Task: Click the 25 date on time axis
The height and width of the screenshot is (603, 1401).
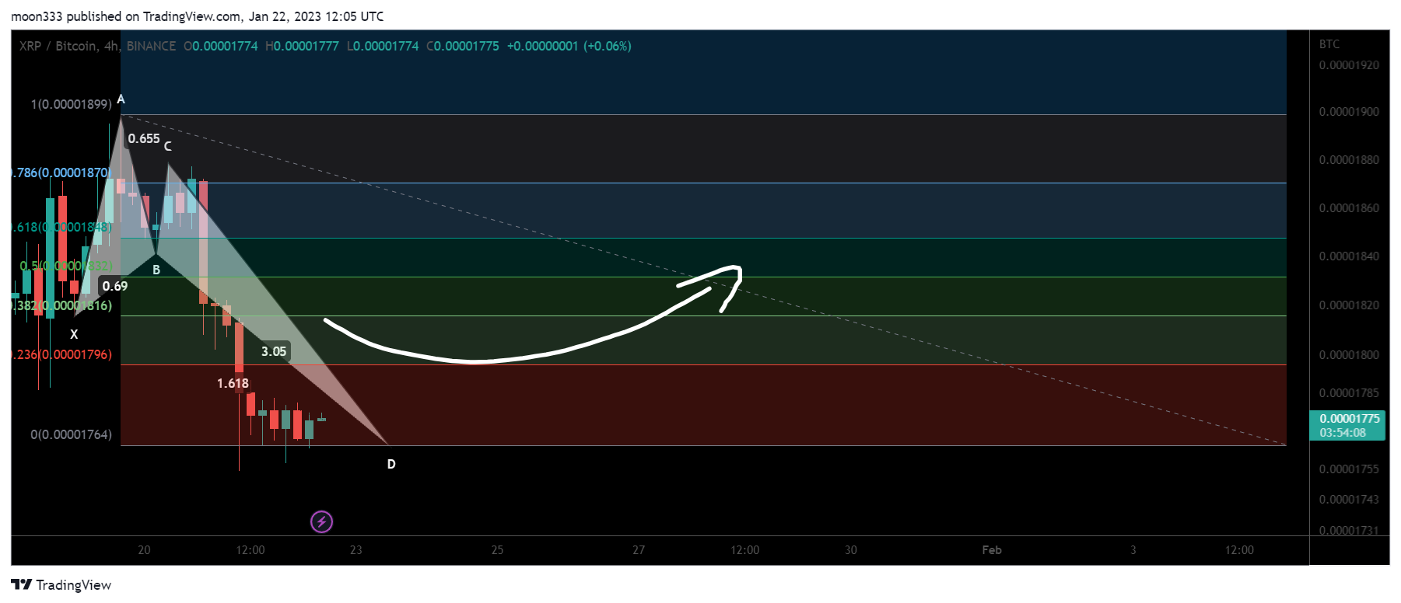Action: click(497, 550)
